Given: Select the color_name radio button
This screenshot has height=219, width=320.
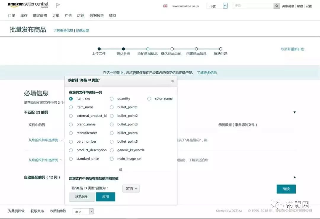Looking at the screenshot, I should coord(149,99).
